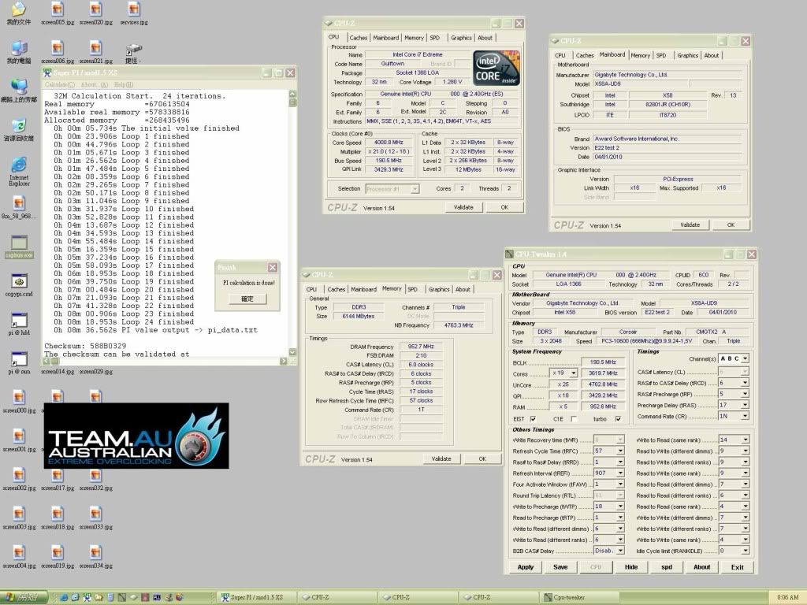Enable the C1E checkbox in CPU-Tweaker
The height and width of the screenshot is (605, 807).
[x=574, y=419]
